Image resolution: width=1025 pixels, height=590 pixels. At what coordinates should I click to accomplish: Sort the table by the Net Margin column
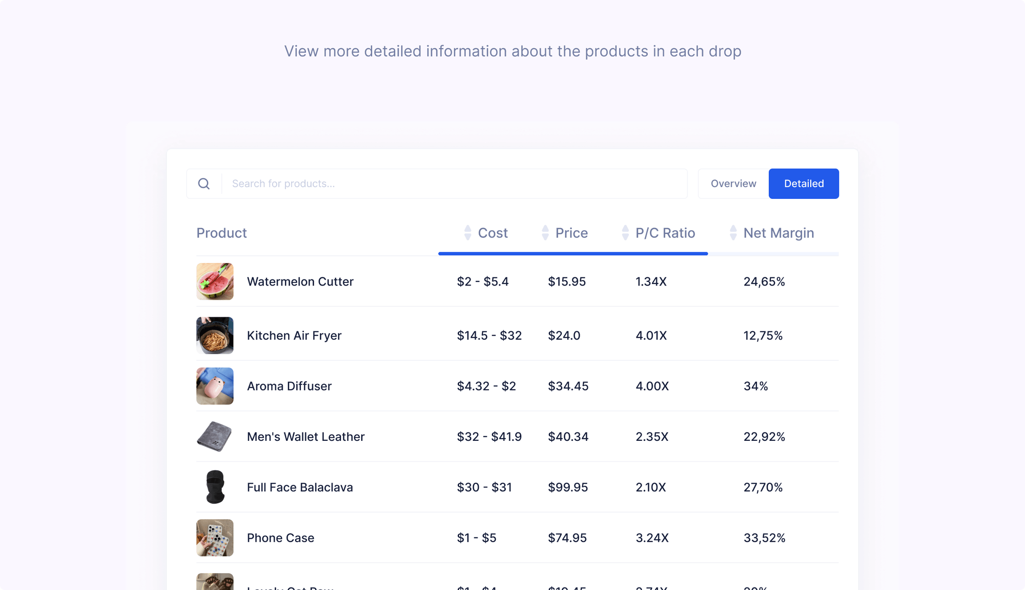778,233
